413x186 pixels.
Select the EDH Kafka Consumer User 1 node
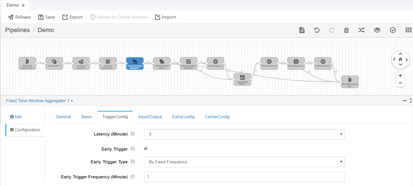click(27, 63)
